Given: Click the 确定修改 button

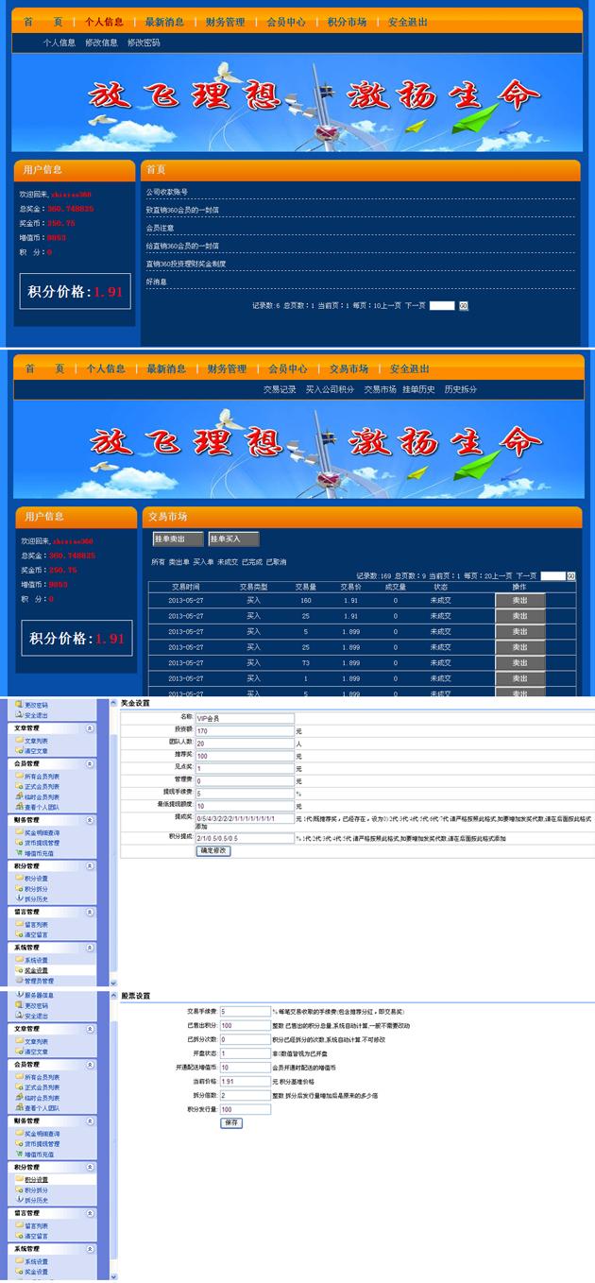Looking at the screenshot, I should pyautogui.click(x=213, y=851).
